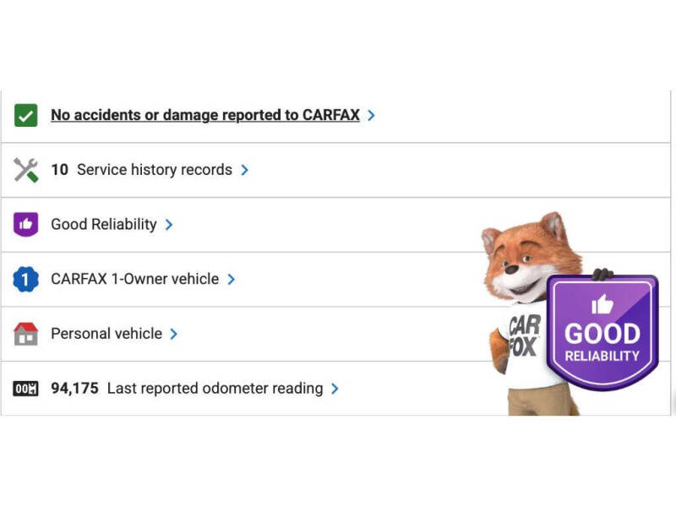This screenshot has height=507, width=676.
Task: Expand the Service history records chevron
Action: [x=244, y=170]
